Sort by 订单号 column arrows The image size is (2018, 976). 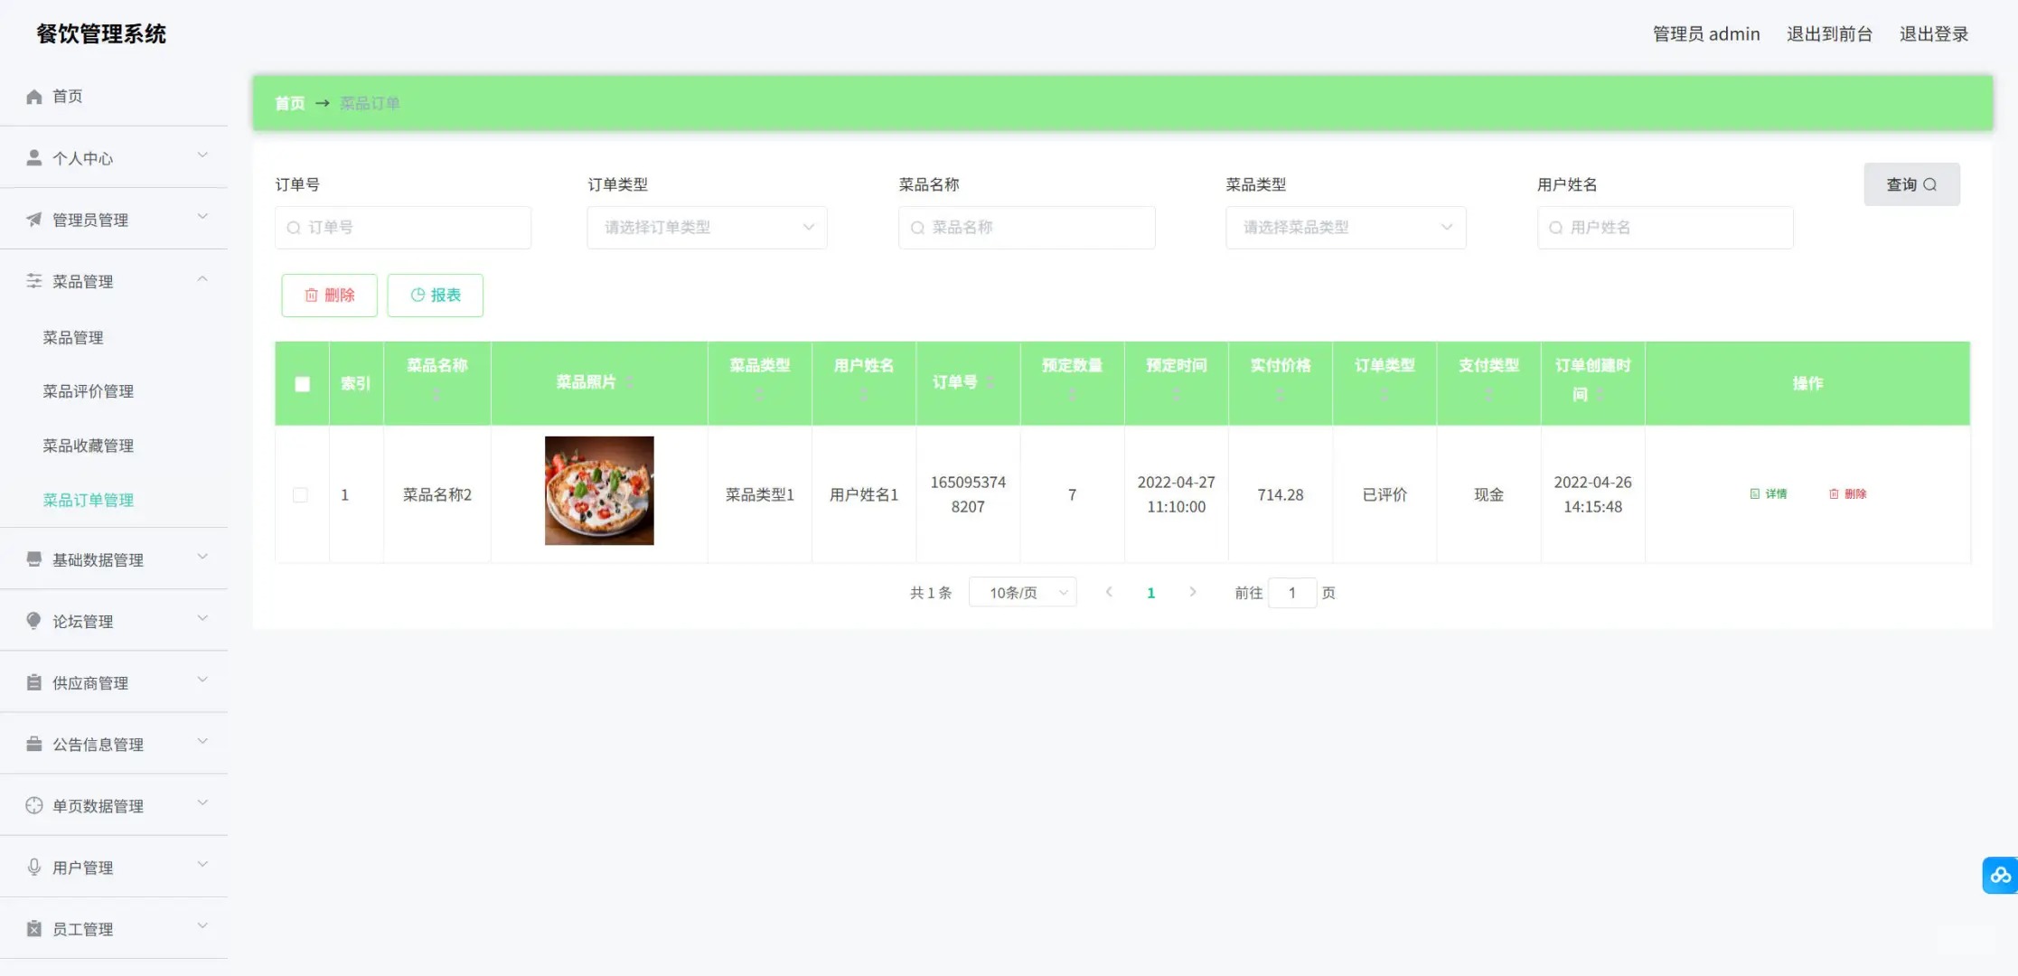coord(990,382)
